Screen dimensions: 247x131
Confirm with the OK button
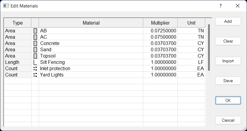pyautogui.click(x=228, y=101)
